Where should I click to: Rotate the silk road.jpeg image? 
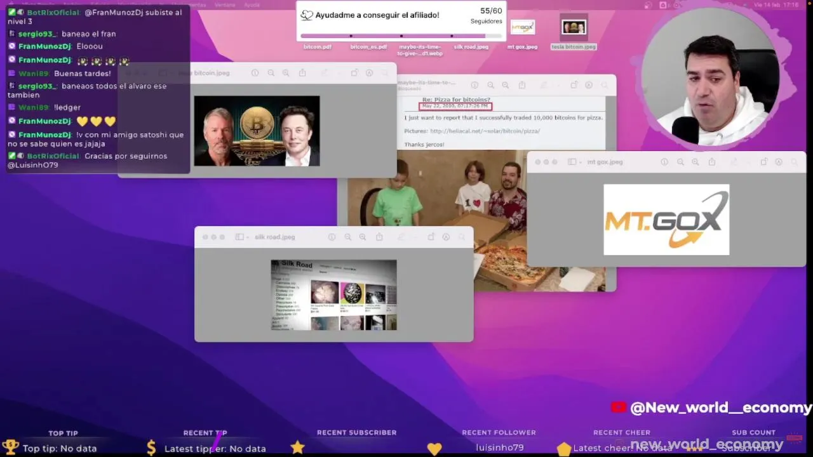(431, 237)
